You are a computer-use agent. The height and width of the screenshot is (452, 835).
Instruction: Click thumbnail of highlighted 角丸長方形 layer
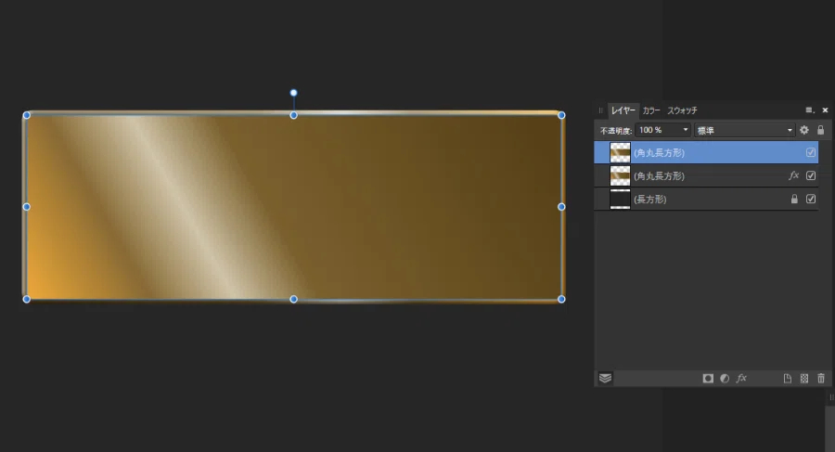620,152
